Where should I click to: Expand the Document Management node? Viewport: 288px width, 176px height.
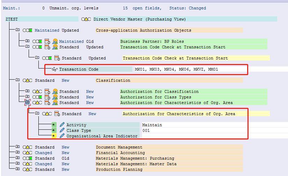click(18, 146)
